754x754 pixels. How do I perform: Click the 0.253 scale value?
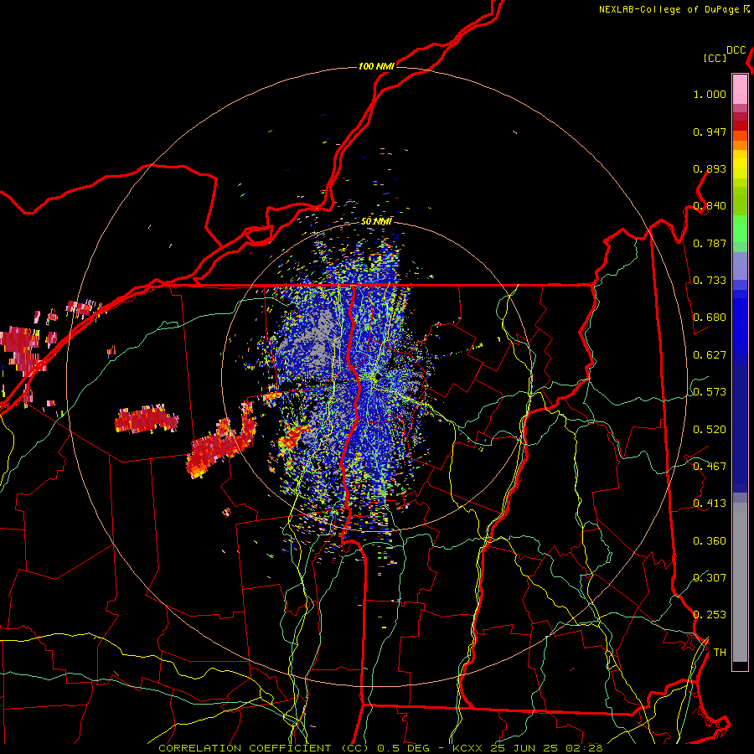click(710, 615)
